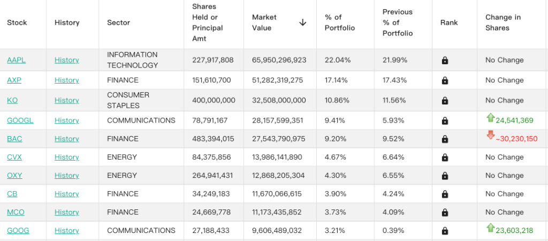
Task: Click the lock icon in GOOGL row
Action: 445,120
